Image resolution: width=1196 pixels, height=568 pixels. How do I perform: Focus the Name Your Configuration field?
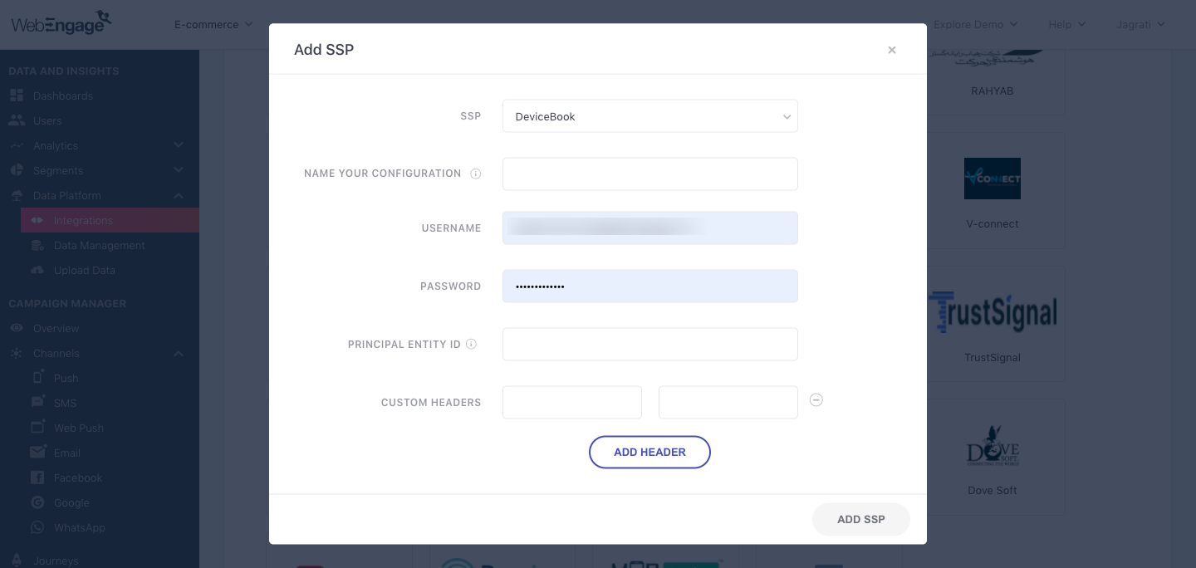click(650, 174)
